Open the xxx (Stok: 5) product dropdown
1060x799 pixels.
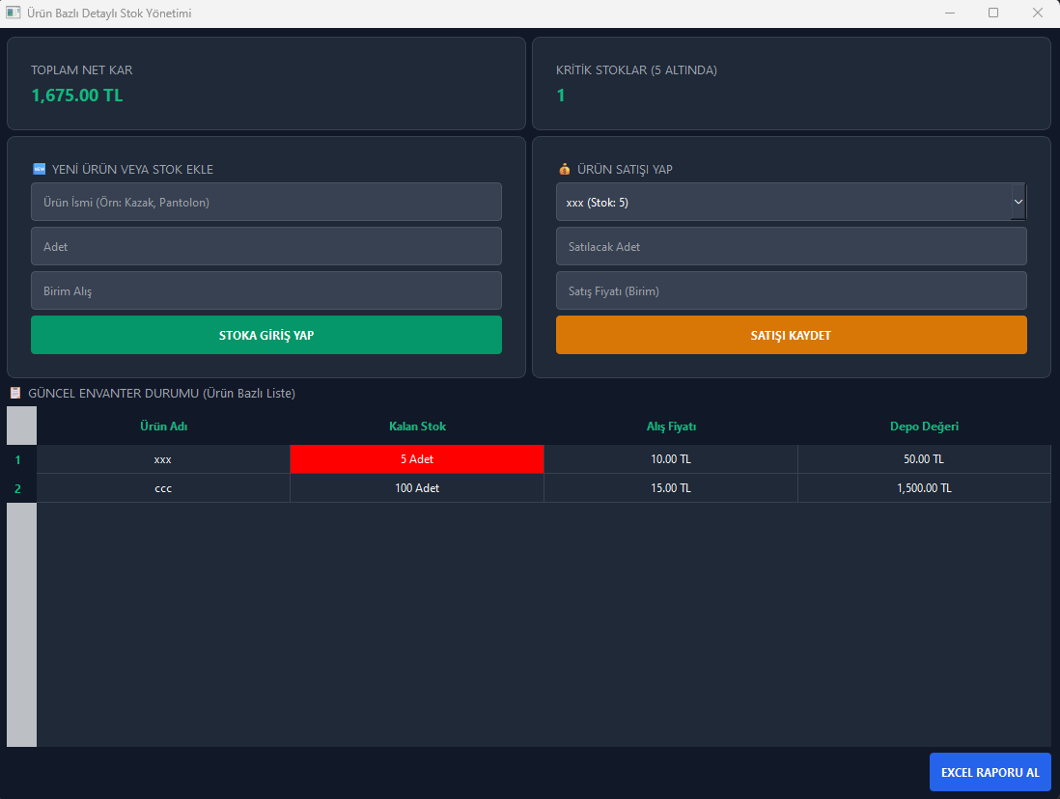click(x=791, y=202)
